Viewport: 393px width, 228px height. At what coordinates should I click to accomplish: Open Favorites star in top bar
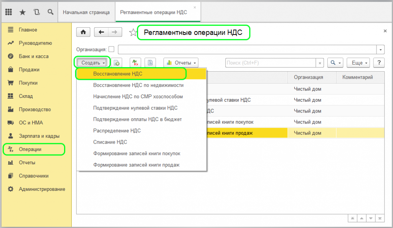click(x=23, y=12)
